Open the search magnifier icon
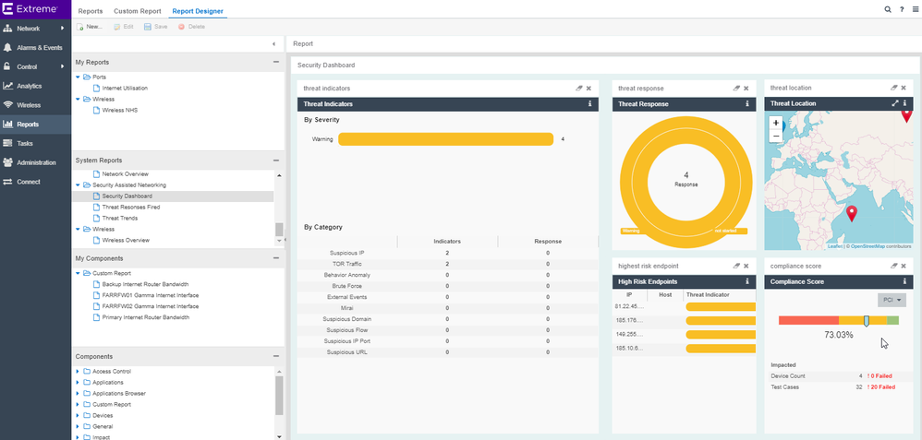The image size is (922, 440). (x=888, y=9)
